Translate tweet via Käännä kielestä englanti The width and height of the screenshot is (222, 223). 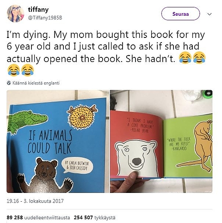tap(36, 83)
